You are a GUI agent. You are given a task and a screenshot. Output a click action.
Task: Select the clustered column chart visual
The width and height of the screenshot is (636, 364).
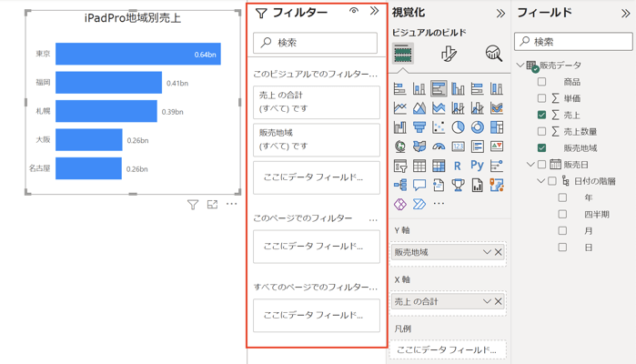click(x=458, y=88)
